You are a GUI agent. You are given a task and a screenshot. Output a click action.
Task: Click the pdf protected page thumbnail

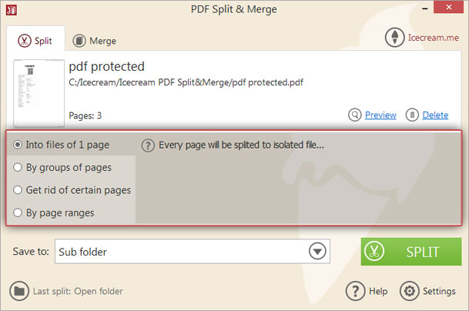(x=39, y=92)
